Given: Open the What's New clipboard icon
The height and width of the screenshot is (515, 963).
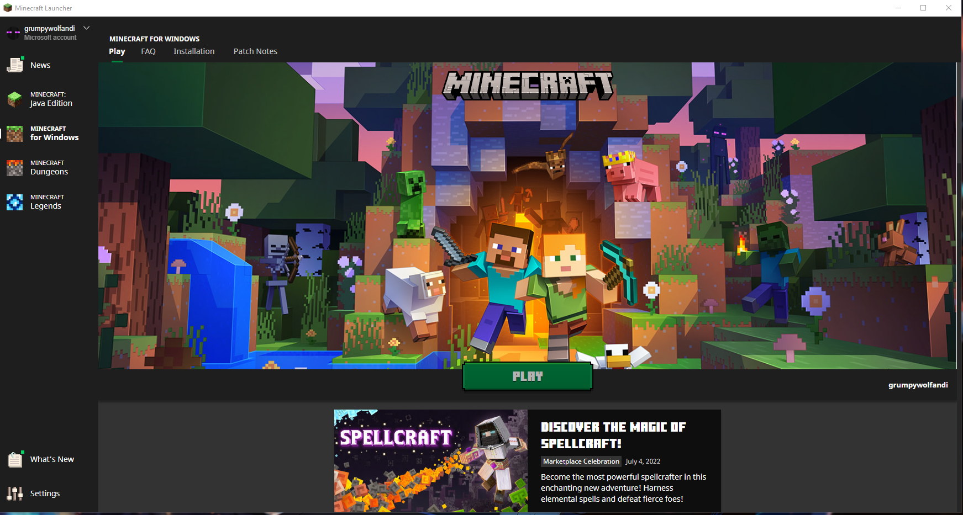Looking at the screenshot, I should click(15, 459).
